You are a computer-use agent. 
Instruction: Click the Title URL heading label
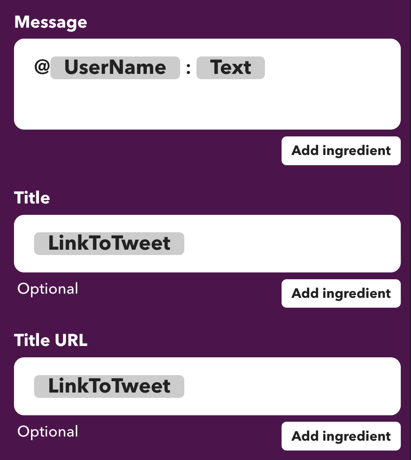pos(50,340)
